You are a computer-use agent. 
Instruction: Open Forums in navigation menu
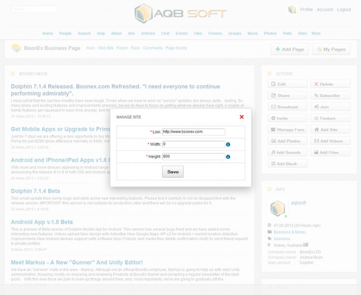tap(215, 33)
